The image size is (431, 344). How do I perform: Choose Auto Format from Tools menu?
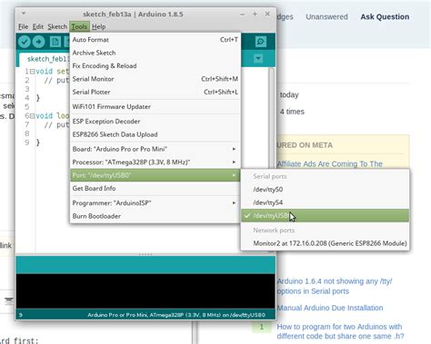155,40
